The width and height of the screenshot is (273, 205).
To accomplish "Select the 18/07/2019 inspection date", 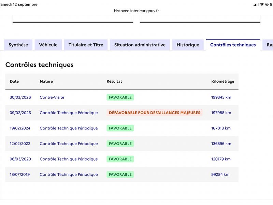I will click(20, 175).
